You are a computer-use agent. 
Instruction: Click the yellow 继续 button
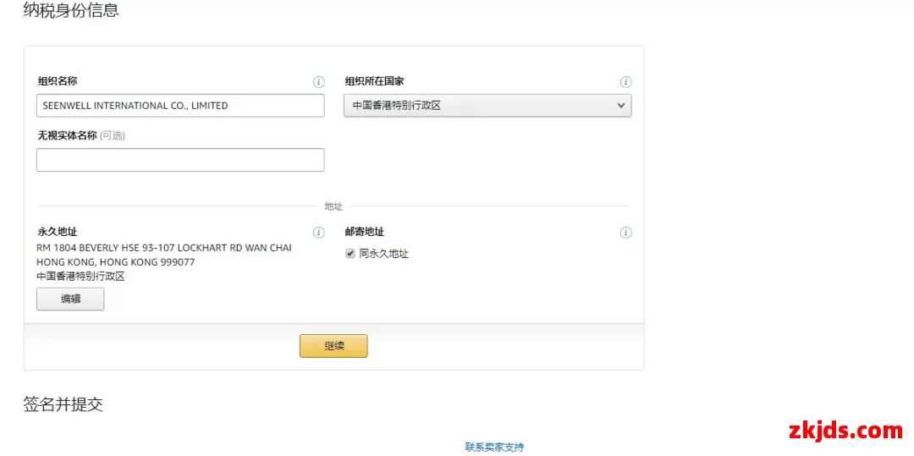click(333, 346)
